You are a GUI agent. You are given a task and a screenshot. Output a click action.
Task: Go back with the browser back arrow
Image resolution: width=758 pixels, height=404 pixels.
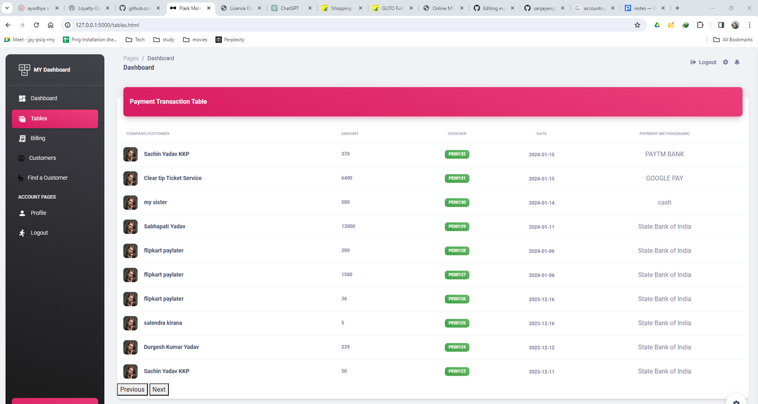8,25
